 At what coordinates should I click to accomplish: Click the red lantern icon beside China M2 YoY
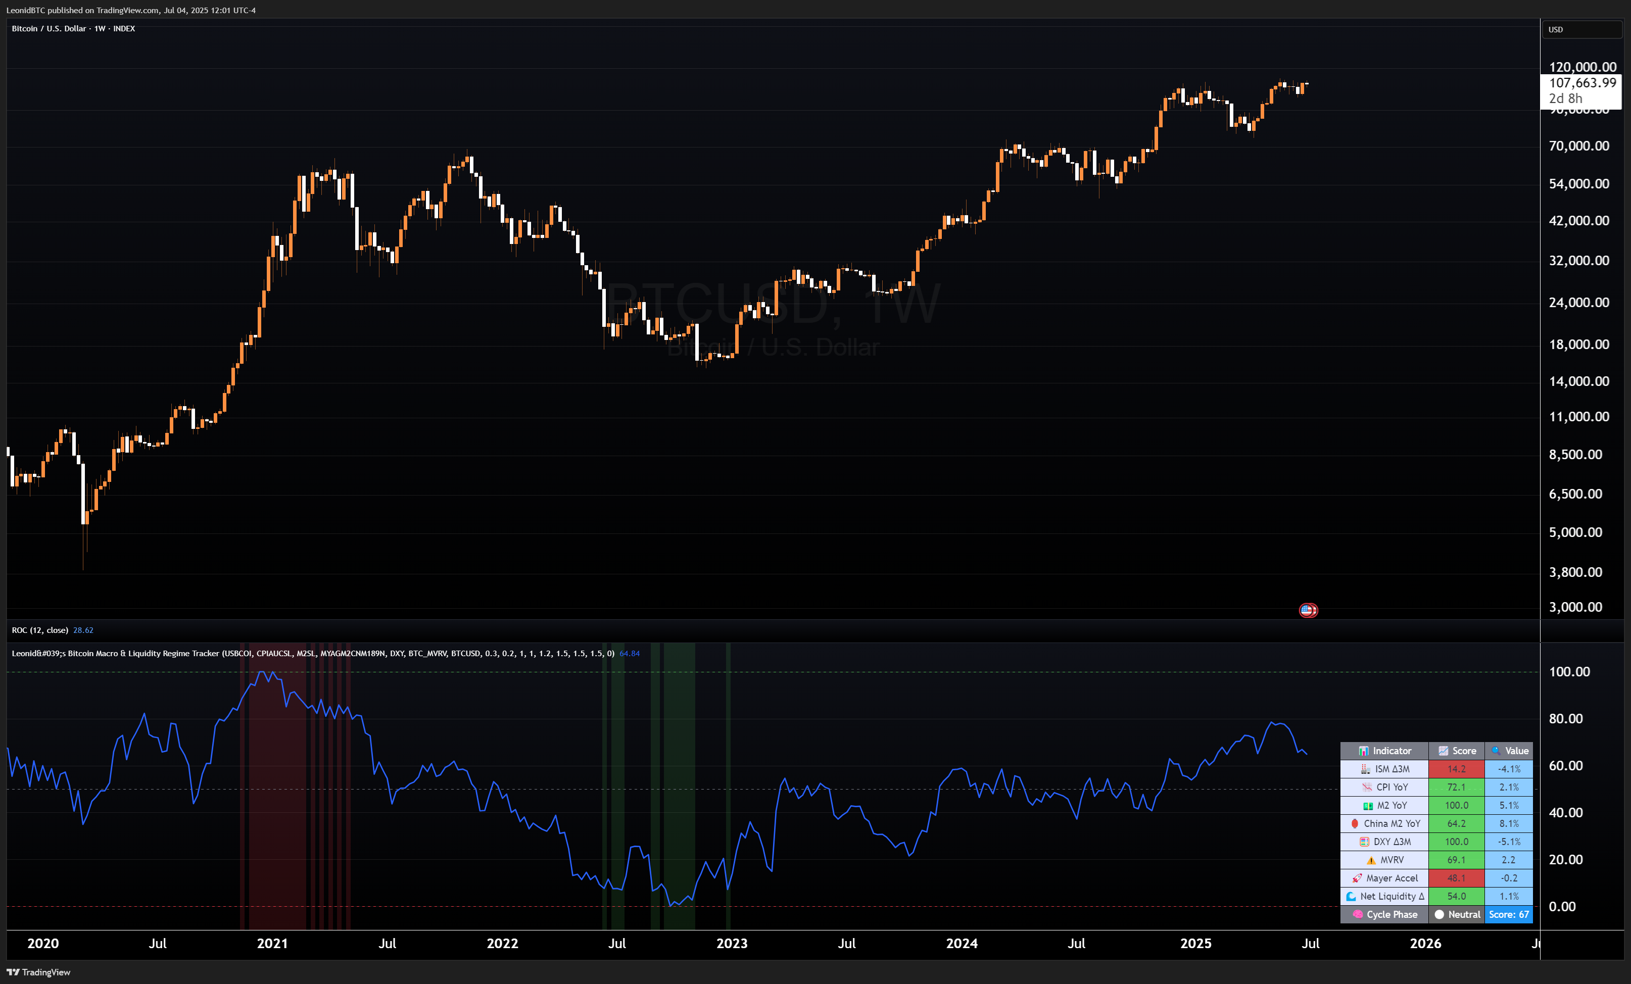[1354, 824]
